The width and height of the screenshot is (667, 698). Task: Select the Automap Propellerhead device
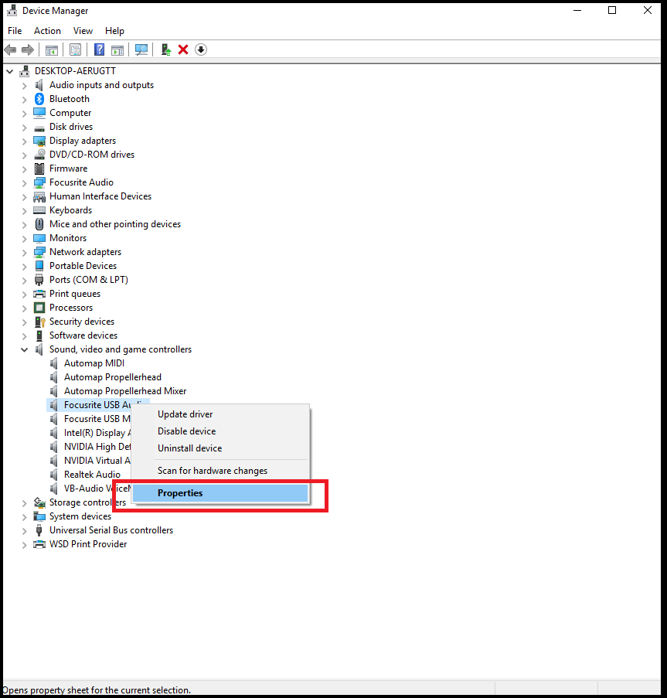[113, 377]
